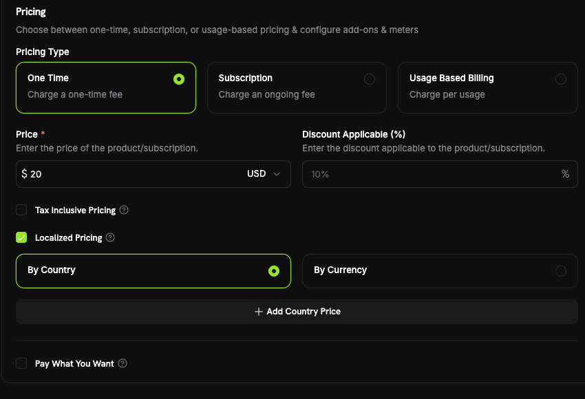
Task: Click the 'Charge per usage' description
Action: click(x=447, y=95)
